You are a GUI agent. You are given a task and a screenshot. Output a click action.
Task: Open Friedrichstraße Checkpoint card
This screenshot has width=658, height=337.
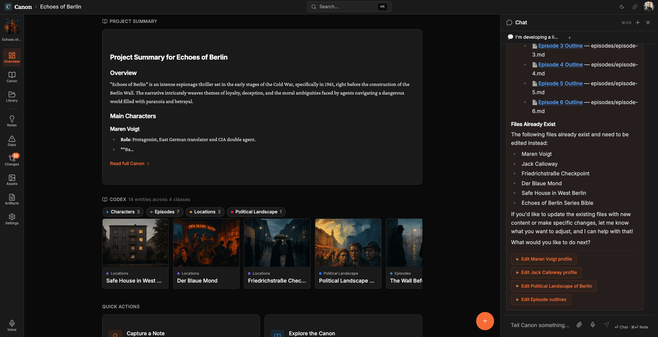(x=277, y=254)
